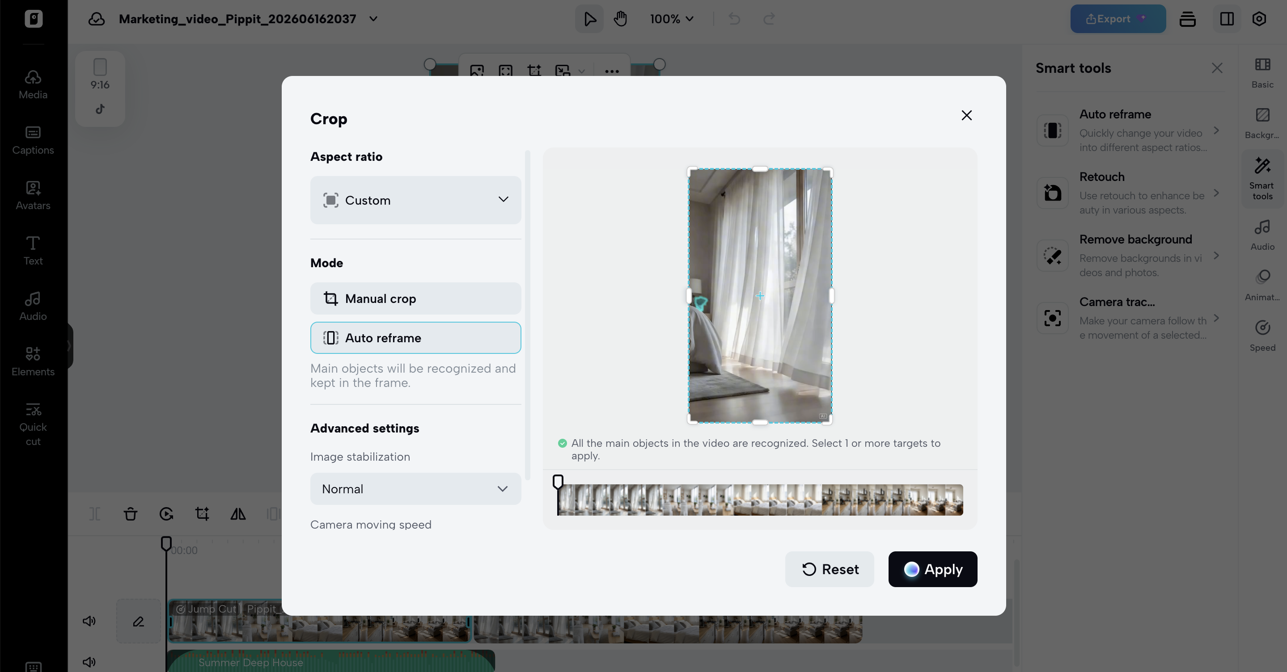Click the crop icon in canvas toolbar
The height and width of the screenshot is (672, 1287).
(x=534, y=71)
